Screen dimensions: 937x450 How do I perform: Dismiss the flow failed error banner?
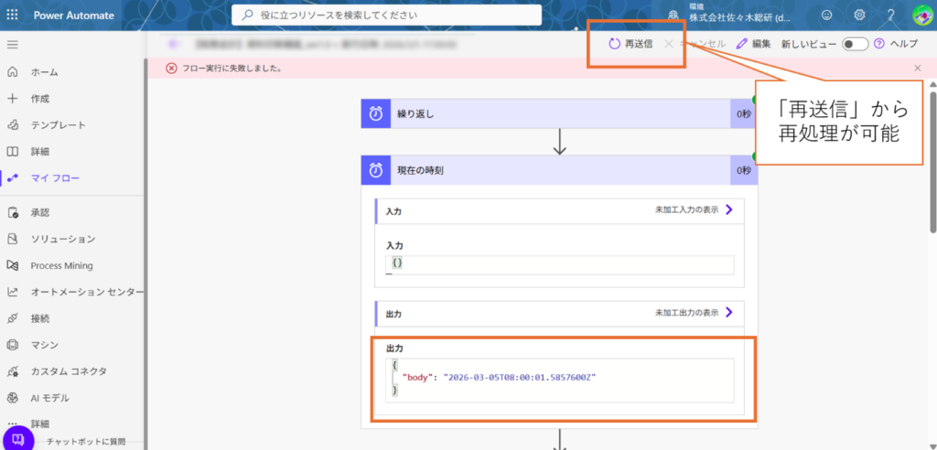pyautogui.click(x=918, y=69)
